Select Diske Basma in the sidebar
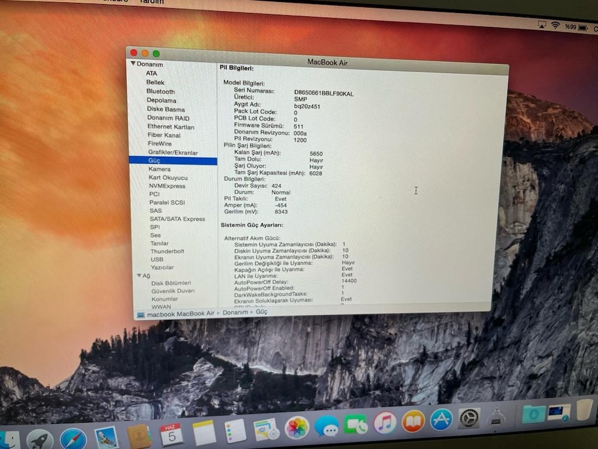This screenshot has height=449, width=598. point(166,109)
